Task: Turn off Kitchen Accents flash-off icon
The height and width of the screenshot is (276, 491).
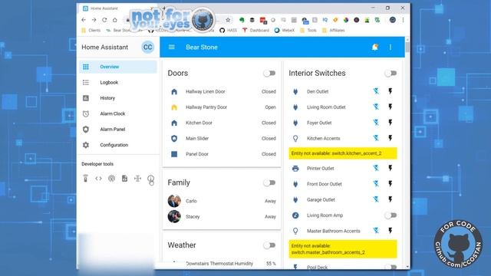Action: click(x=376, y=138)
